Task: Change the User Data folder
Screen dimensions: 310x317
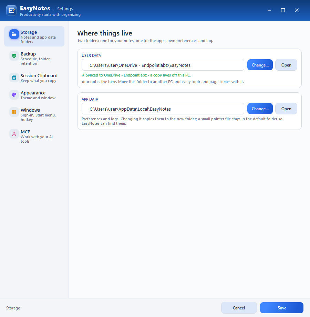Action: click(x=260, y=65)
